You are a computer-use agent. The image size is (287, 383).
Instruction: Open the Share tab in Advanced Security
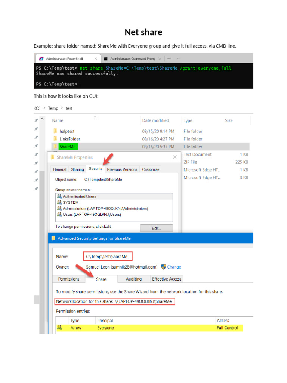pos(101,279)
